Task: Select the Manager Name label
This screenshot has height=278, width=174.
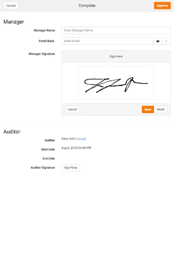Action: point(44,31)
